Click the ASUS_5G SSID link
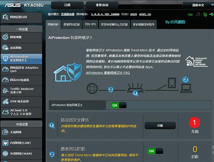214x162 pixels. pos(145,14)
